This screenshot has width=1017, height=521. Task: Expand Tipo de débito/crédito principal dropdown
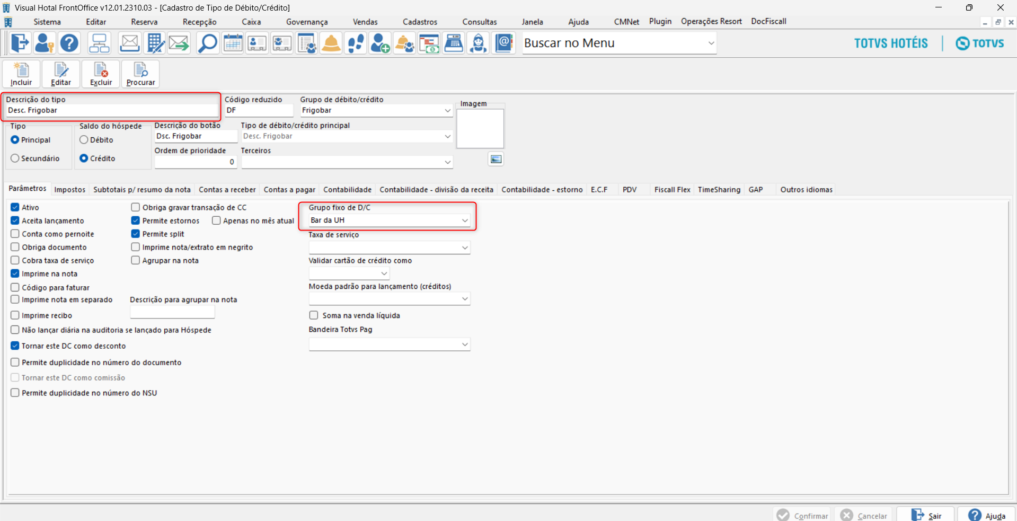448,136
